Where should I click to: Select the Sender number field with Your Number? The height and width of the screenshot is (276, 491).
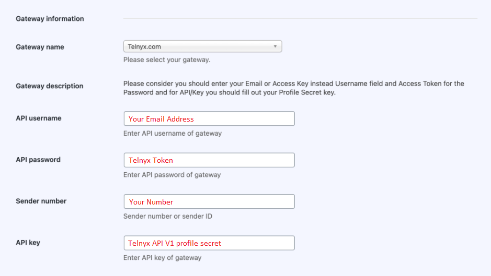(x=209, y=201)
